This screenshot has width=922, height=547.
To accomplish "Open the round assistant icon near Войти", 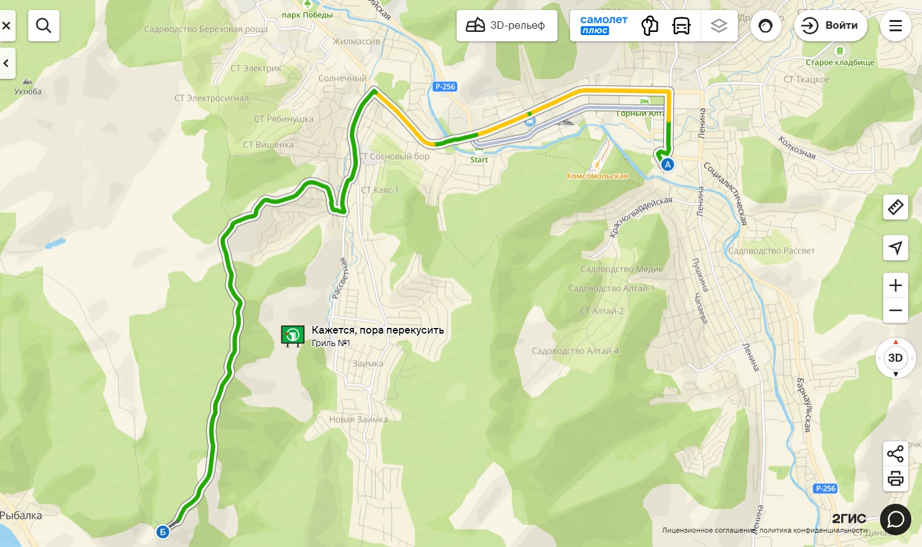I will (765, 26).
